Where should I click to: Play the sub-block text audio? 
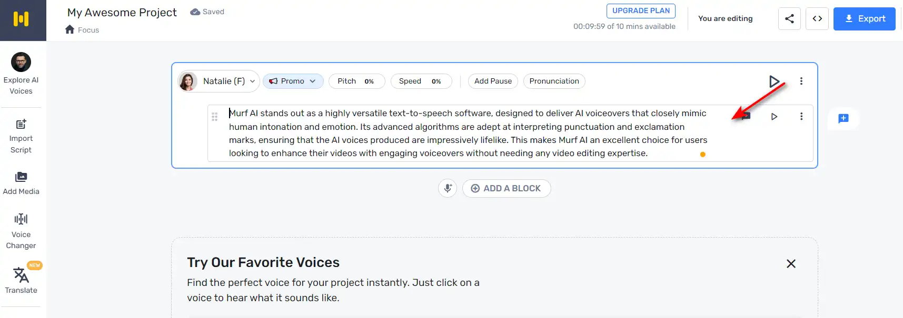(774, 117)
